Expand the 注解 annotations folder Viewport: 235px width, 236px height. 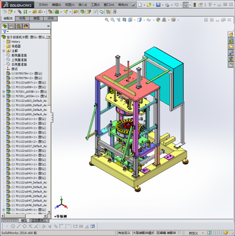click(x=4, y=51)
